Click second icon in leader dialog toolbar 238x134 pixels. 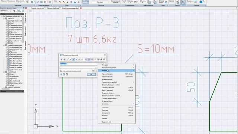pos(64,60)
